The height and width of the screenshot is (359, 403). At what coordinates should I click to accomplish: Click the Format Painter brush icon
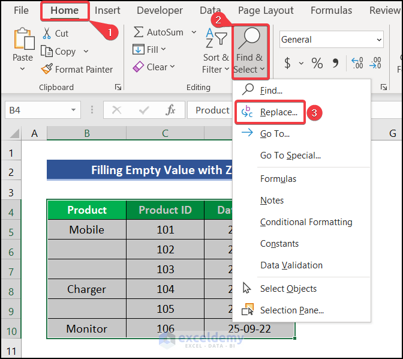(47, 69)
